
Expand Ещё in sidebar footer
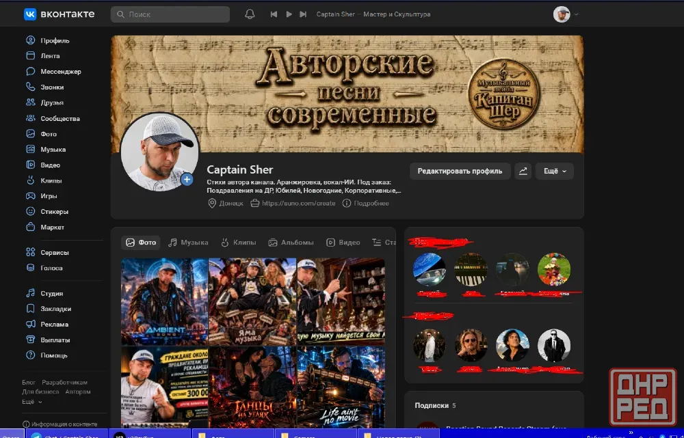32,401
